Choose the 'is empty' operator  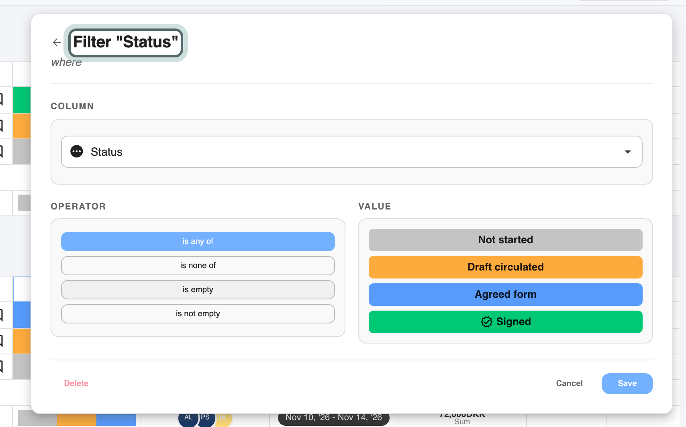(198, 290)
